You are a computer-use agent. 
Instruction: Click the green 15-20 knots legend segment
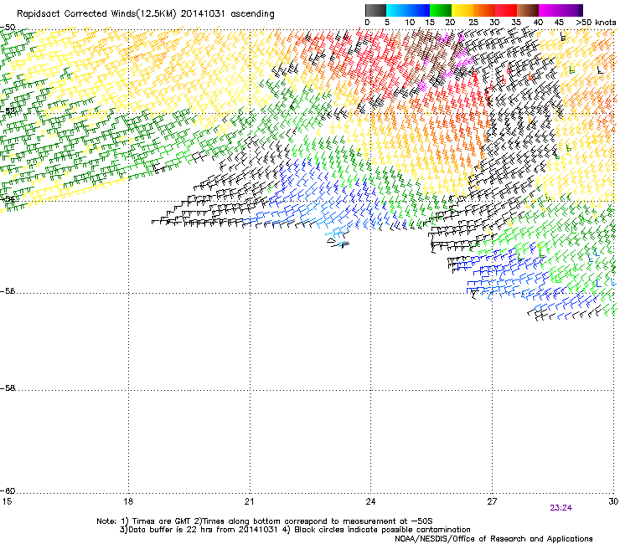point(441,10)
